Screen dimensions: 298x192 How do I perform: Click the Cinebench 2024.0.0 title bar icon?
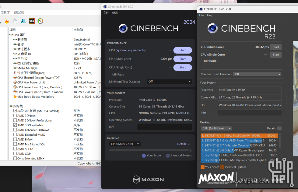click(x=105, y=7)
